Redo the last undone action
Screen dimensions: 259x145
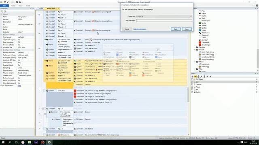click(13, 2)
